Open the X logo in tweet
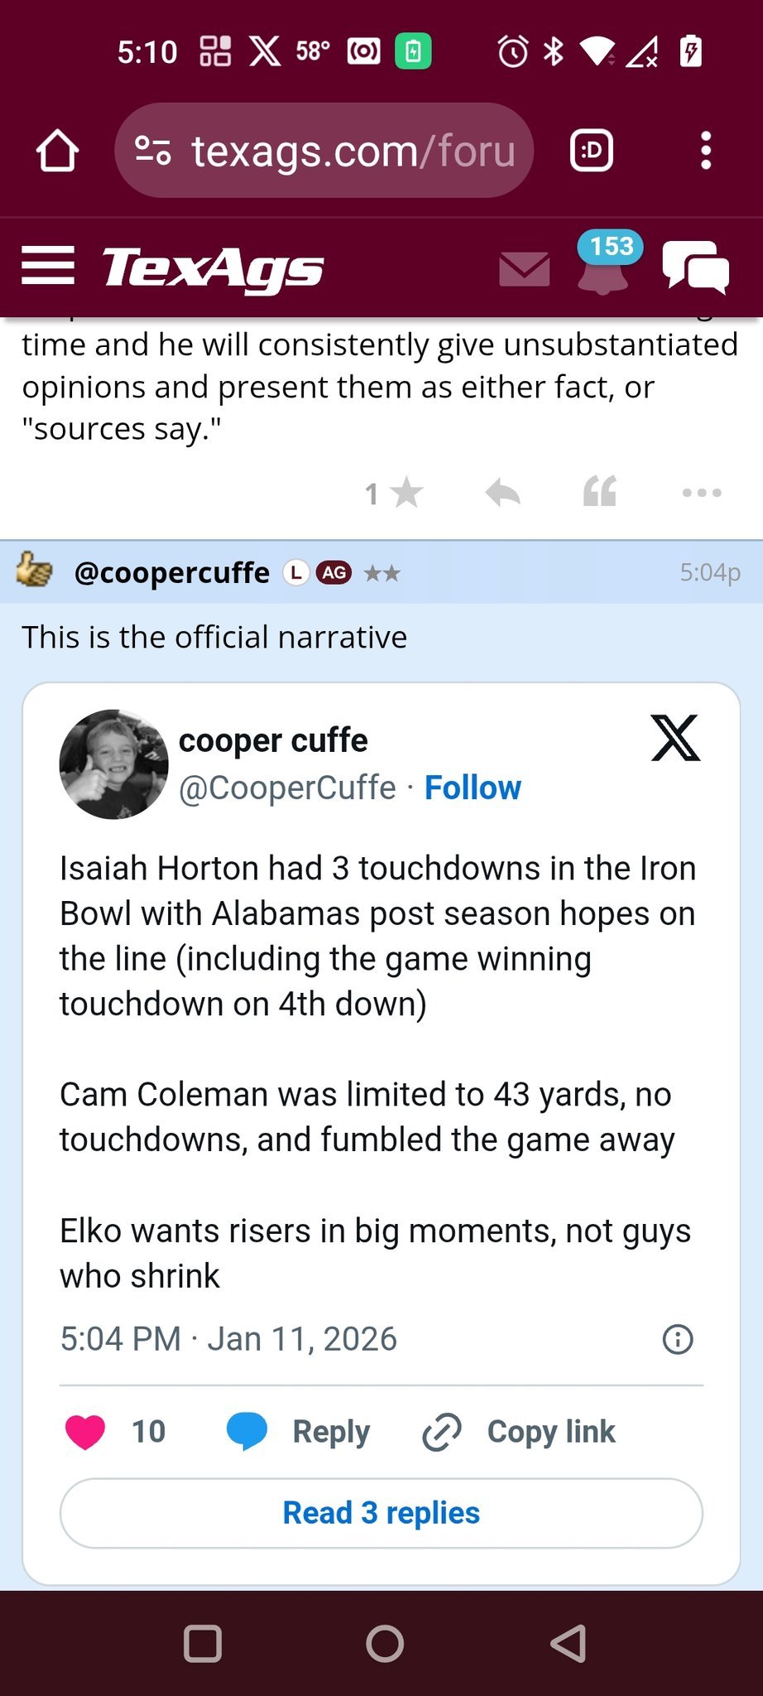763x1696 pixels. (x=675, y=738)
